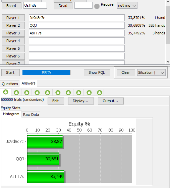The width and height of the screenshot is (170, 188).
Task: Open the Output... options
Action: [111, 101]
